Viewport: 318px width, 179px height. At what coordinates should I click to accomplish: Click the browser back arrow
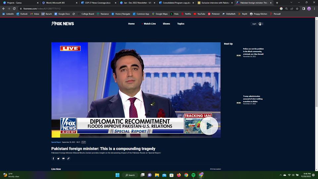(x=4, y=9)
